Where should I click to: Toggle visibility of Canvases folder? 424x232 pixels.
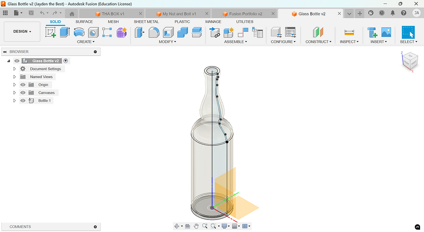click(x=22, y=92)
